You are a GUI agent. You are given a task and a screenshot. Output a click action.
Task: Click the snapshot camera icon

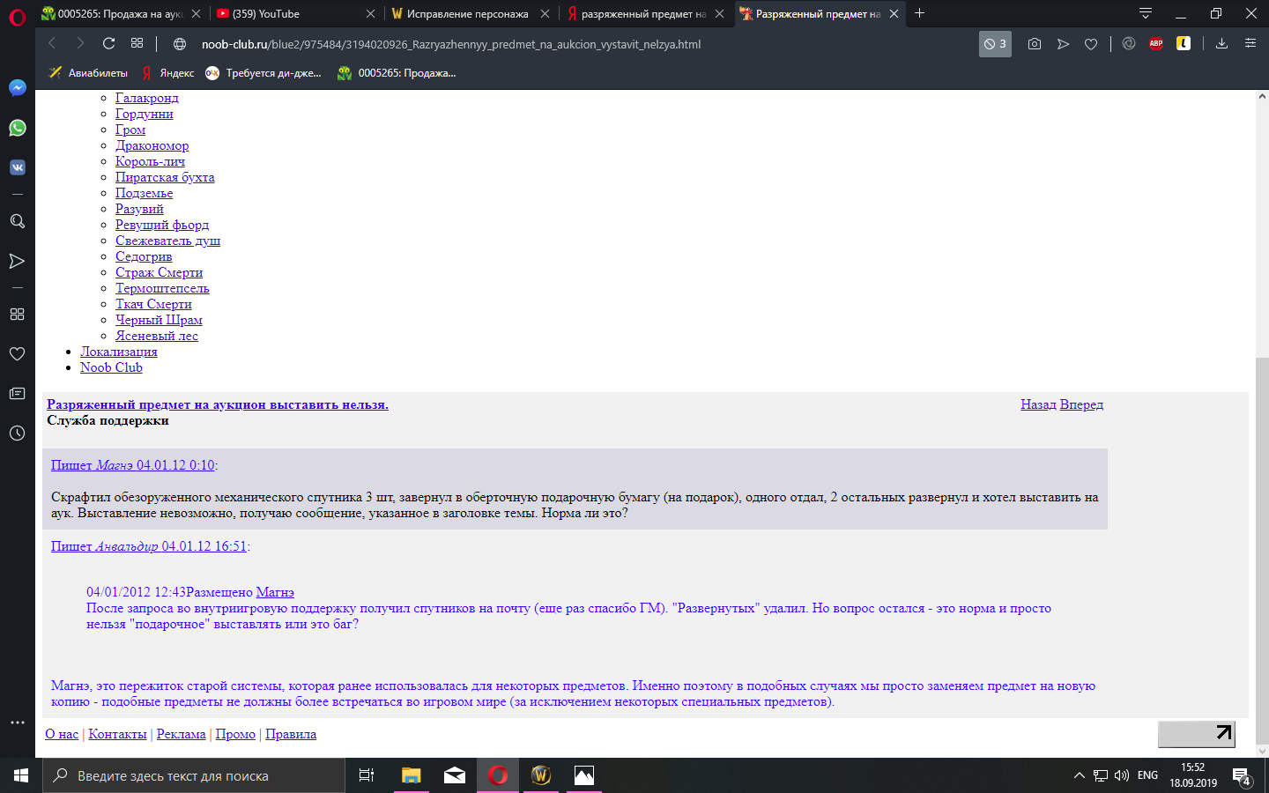click(1035, 44)
